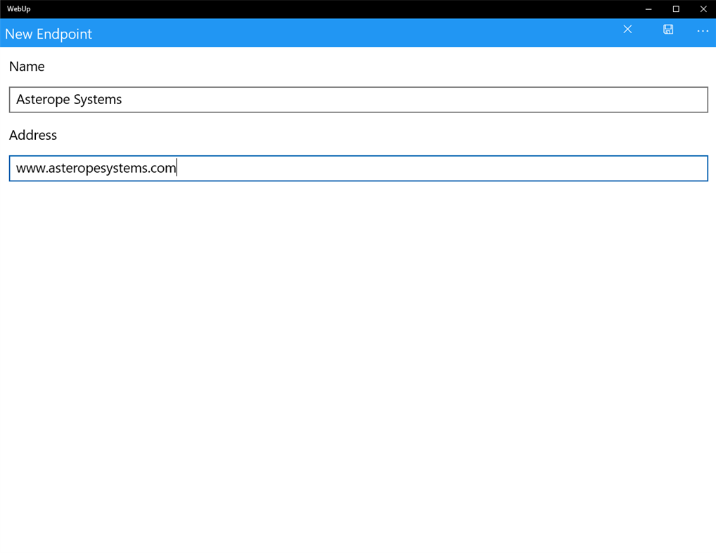Viewport: 716px width, 553px height.
Task: Close the WebUp application
Action: pos(703,9)
